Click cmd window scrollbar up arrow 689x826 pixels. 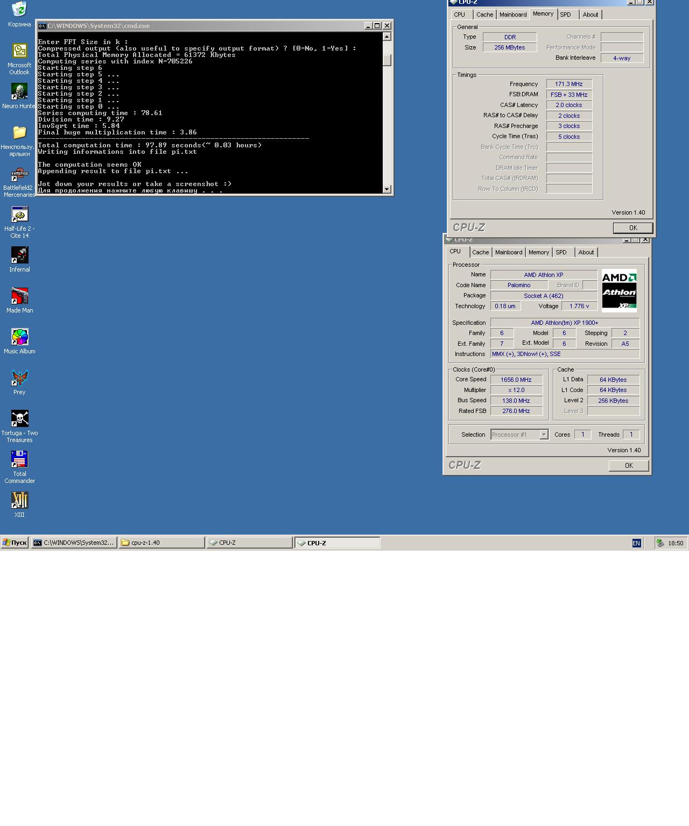point(386,37)
